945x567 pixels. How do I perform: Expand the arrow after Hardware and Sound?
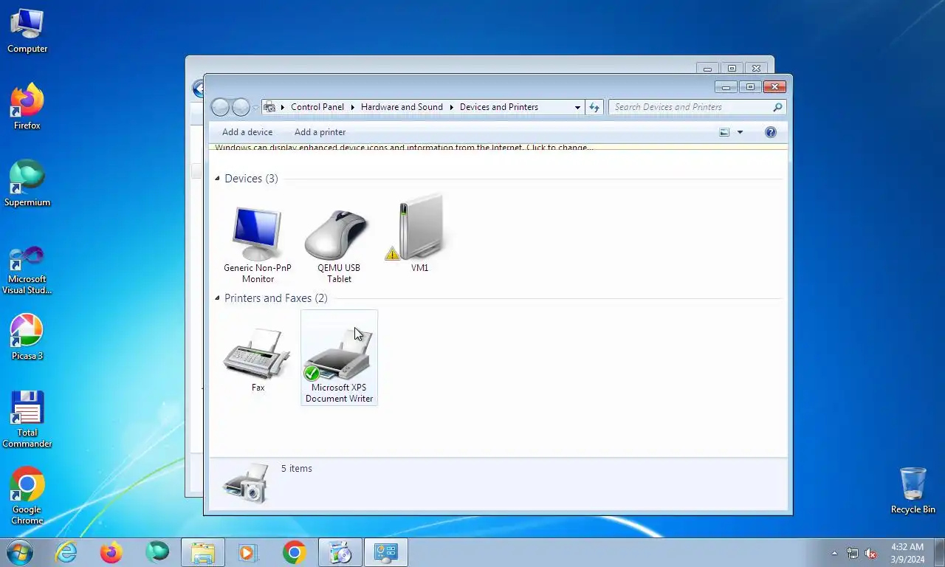[451, 107]
